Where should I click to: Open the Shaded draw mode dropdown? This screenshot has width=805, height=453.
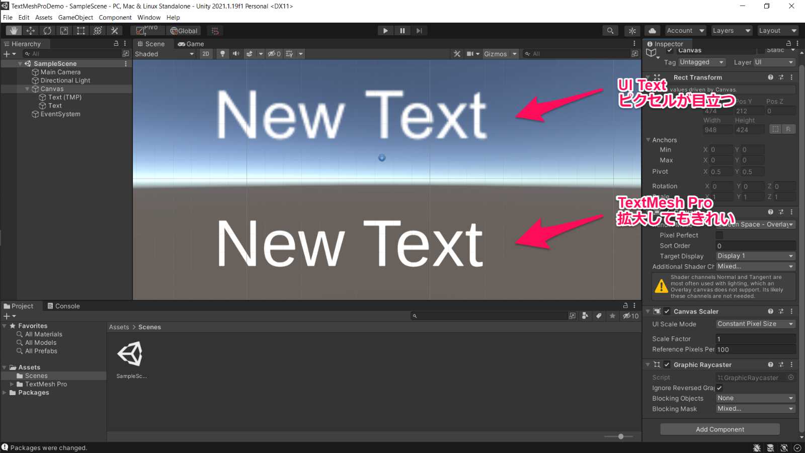pos(165,54)
